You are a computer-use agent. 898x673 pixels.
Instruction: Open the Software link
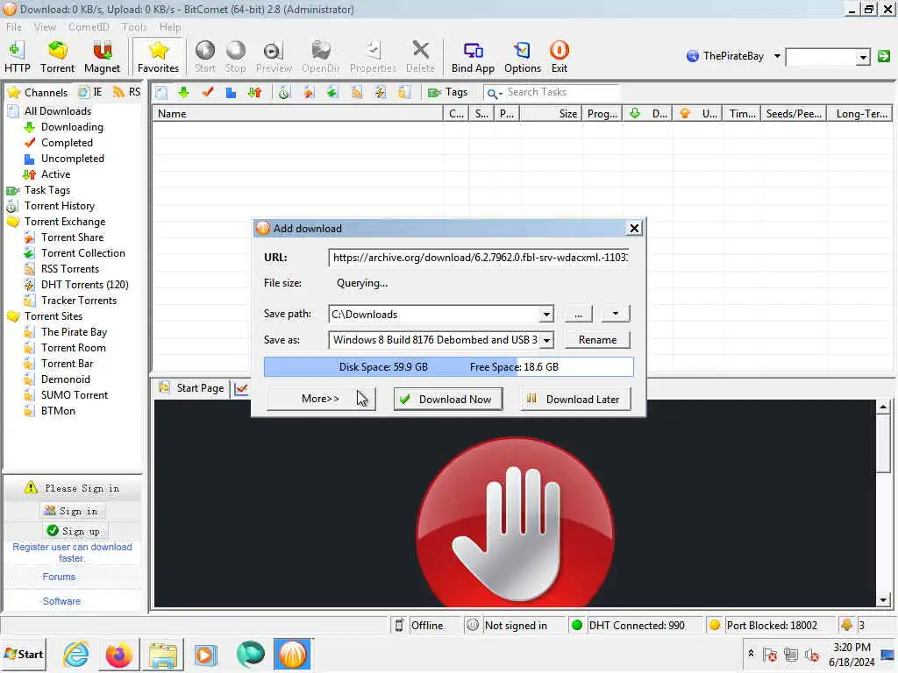61,601
